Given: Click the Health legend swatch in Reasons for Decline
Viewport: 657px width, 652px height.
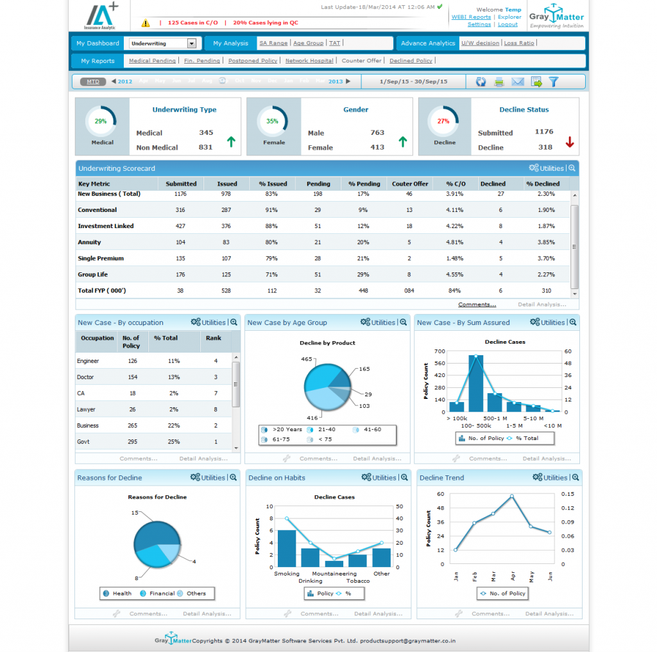Looking at the screenshot, I should click(107, 594).
